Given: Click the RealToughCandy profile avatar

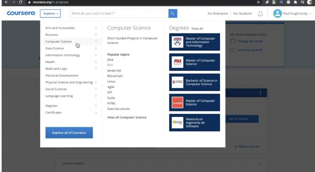Looking at the screenshot, I should pos(277,13).
